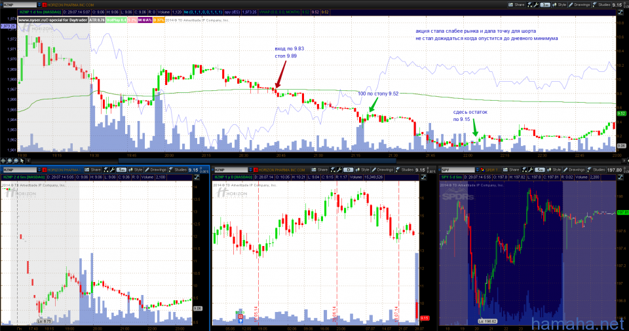Click symbol field in middle daily chart
This screenshot has width=629, height=331.
(230, 170)
